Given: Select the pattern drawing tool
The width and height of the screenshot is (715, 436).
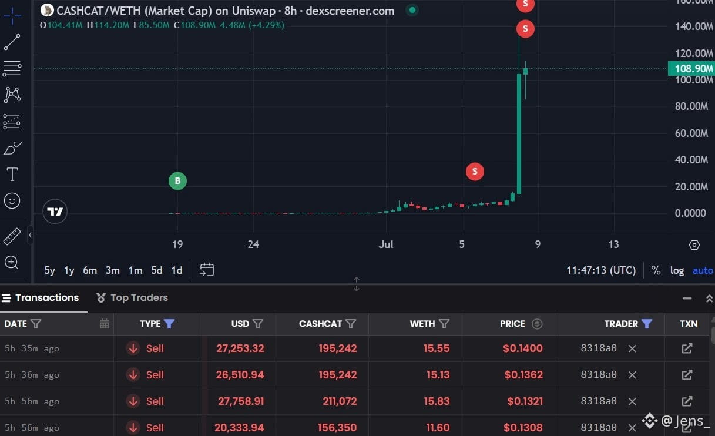Looking at the screenshot, I should (12, 95).
